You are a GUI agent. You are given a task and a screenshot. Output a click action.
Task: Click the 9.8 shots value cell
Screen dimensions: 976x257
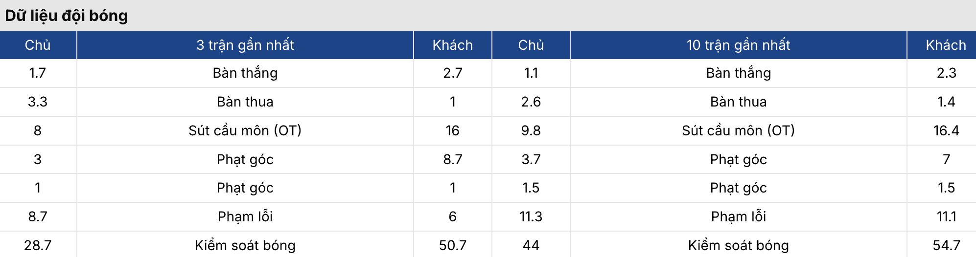(x=531, y=130)
